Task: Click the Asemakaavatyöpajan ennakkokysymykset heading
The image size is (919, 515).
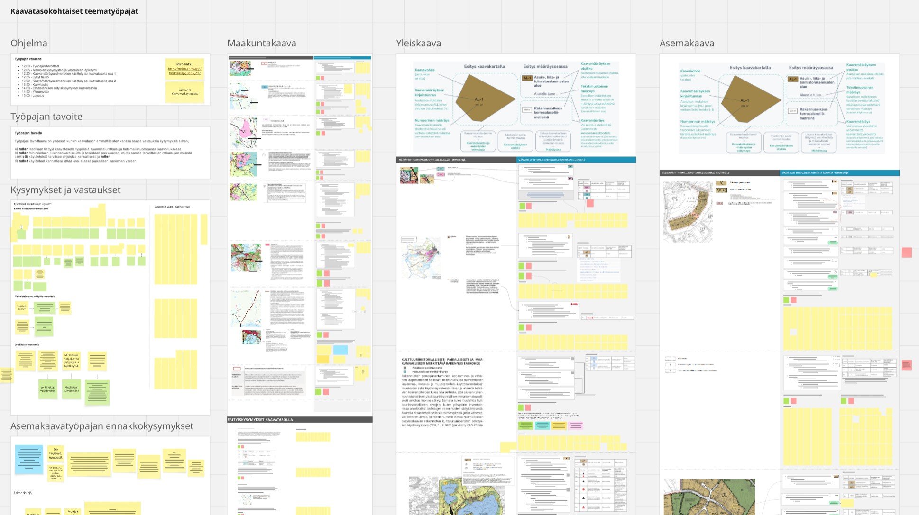Action: [102, 426]
